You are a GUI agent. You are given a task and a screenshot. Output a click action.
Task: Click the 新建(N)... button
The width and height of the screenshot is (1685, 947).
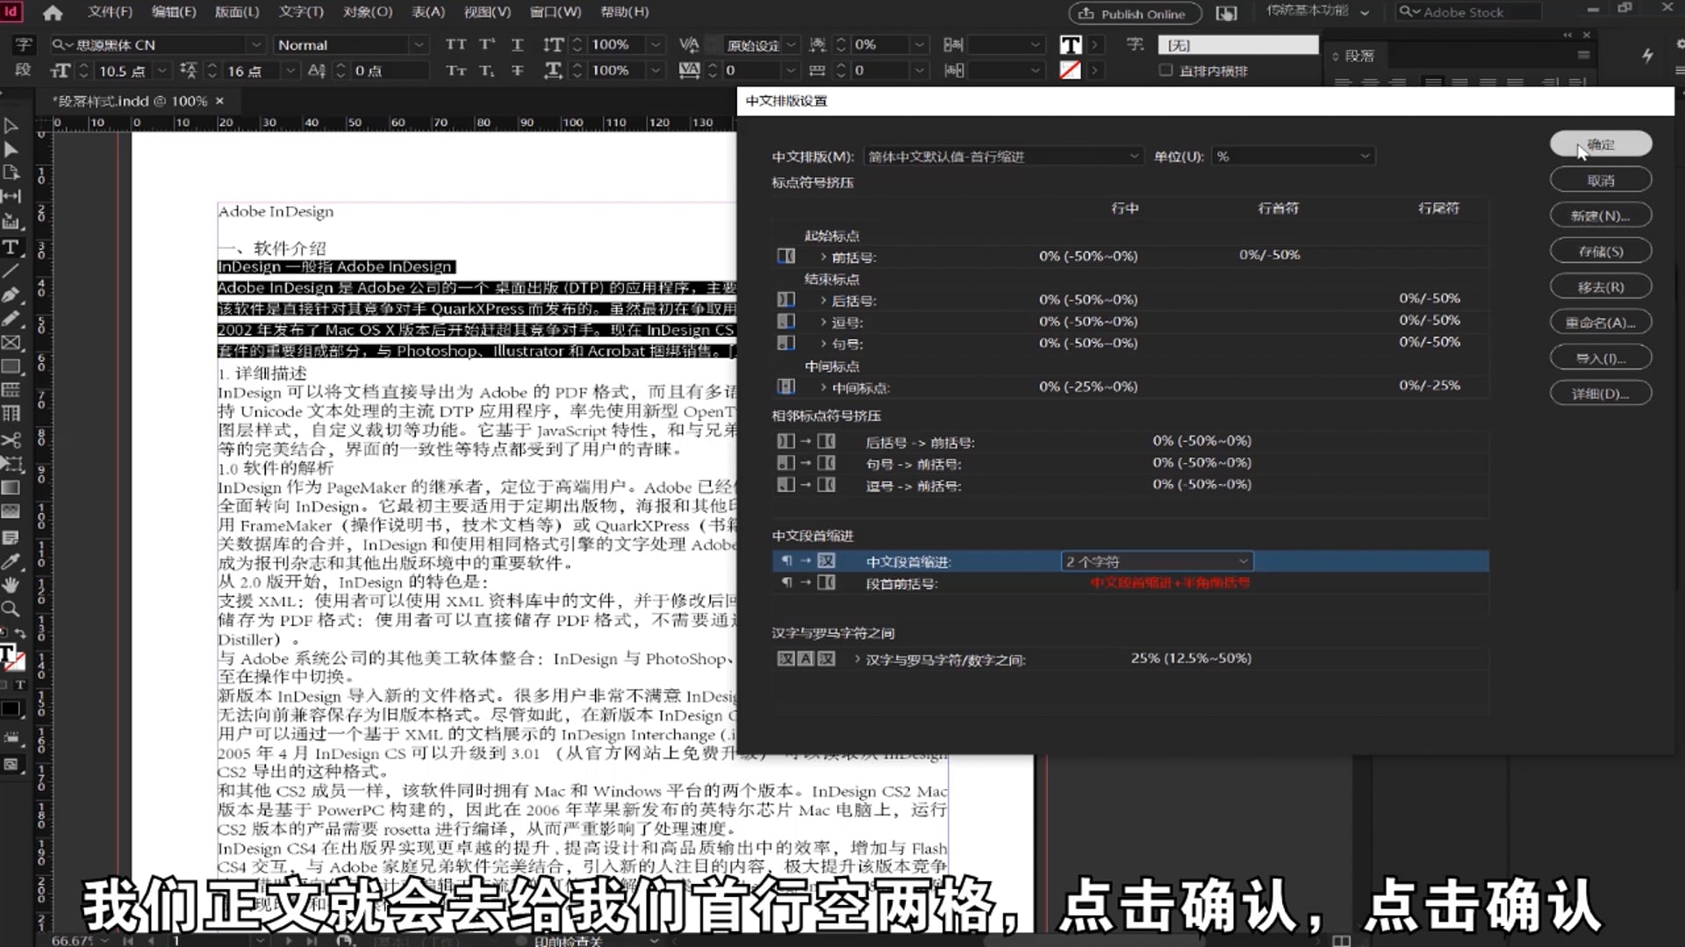1600,216
